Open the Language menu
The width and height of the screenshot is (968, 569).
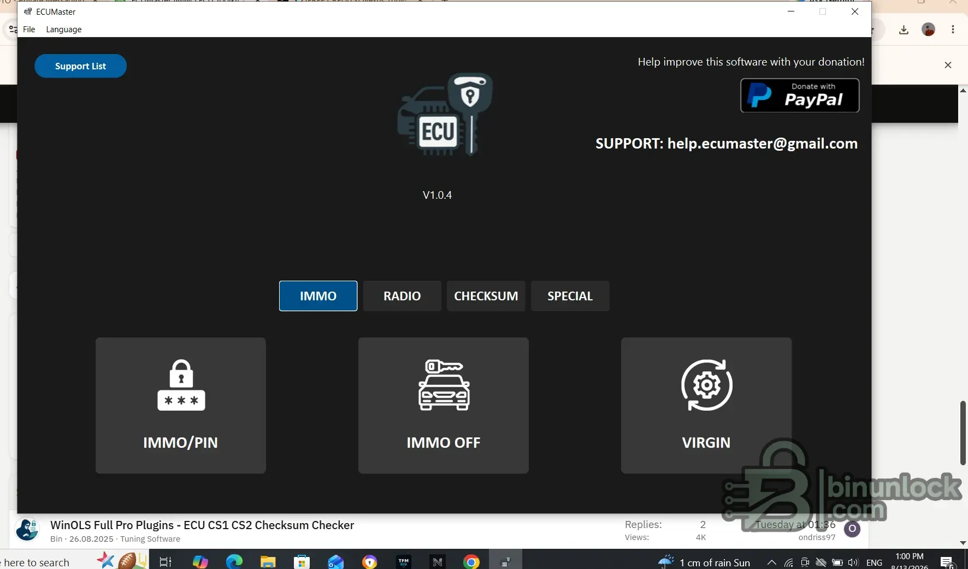(x=64, y=29)
